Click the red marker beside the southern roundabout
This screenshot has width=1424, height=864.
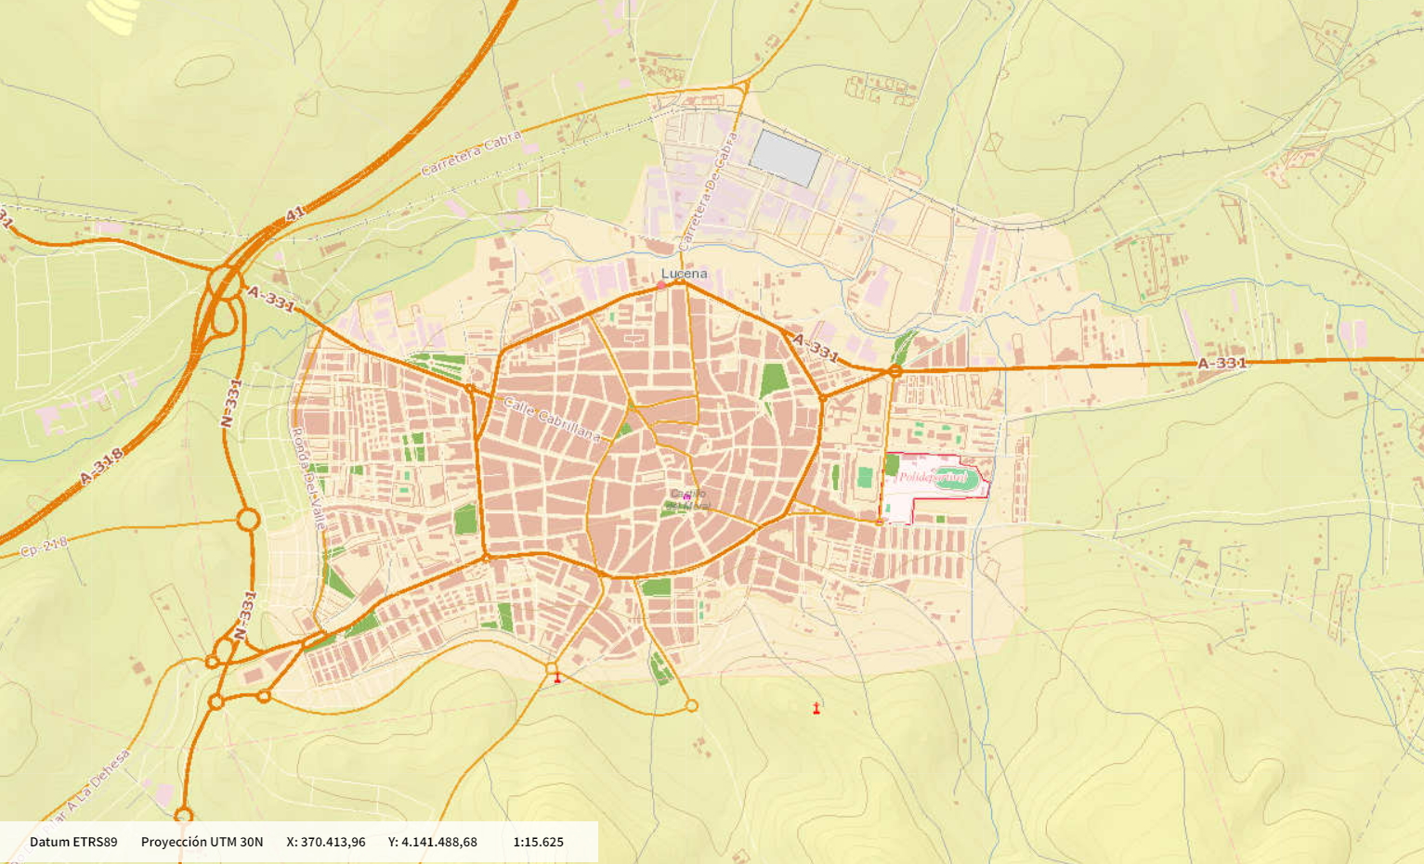click(557, 678)
